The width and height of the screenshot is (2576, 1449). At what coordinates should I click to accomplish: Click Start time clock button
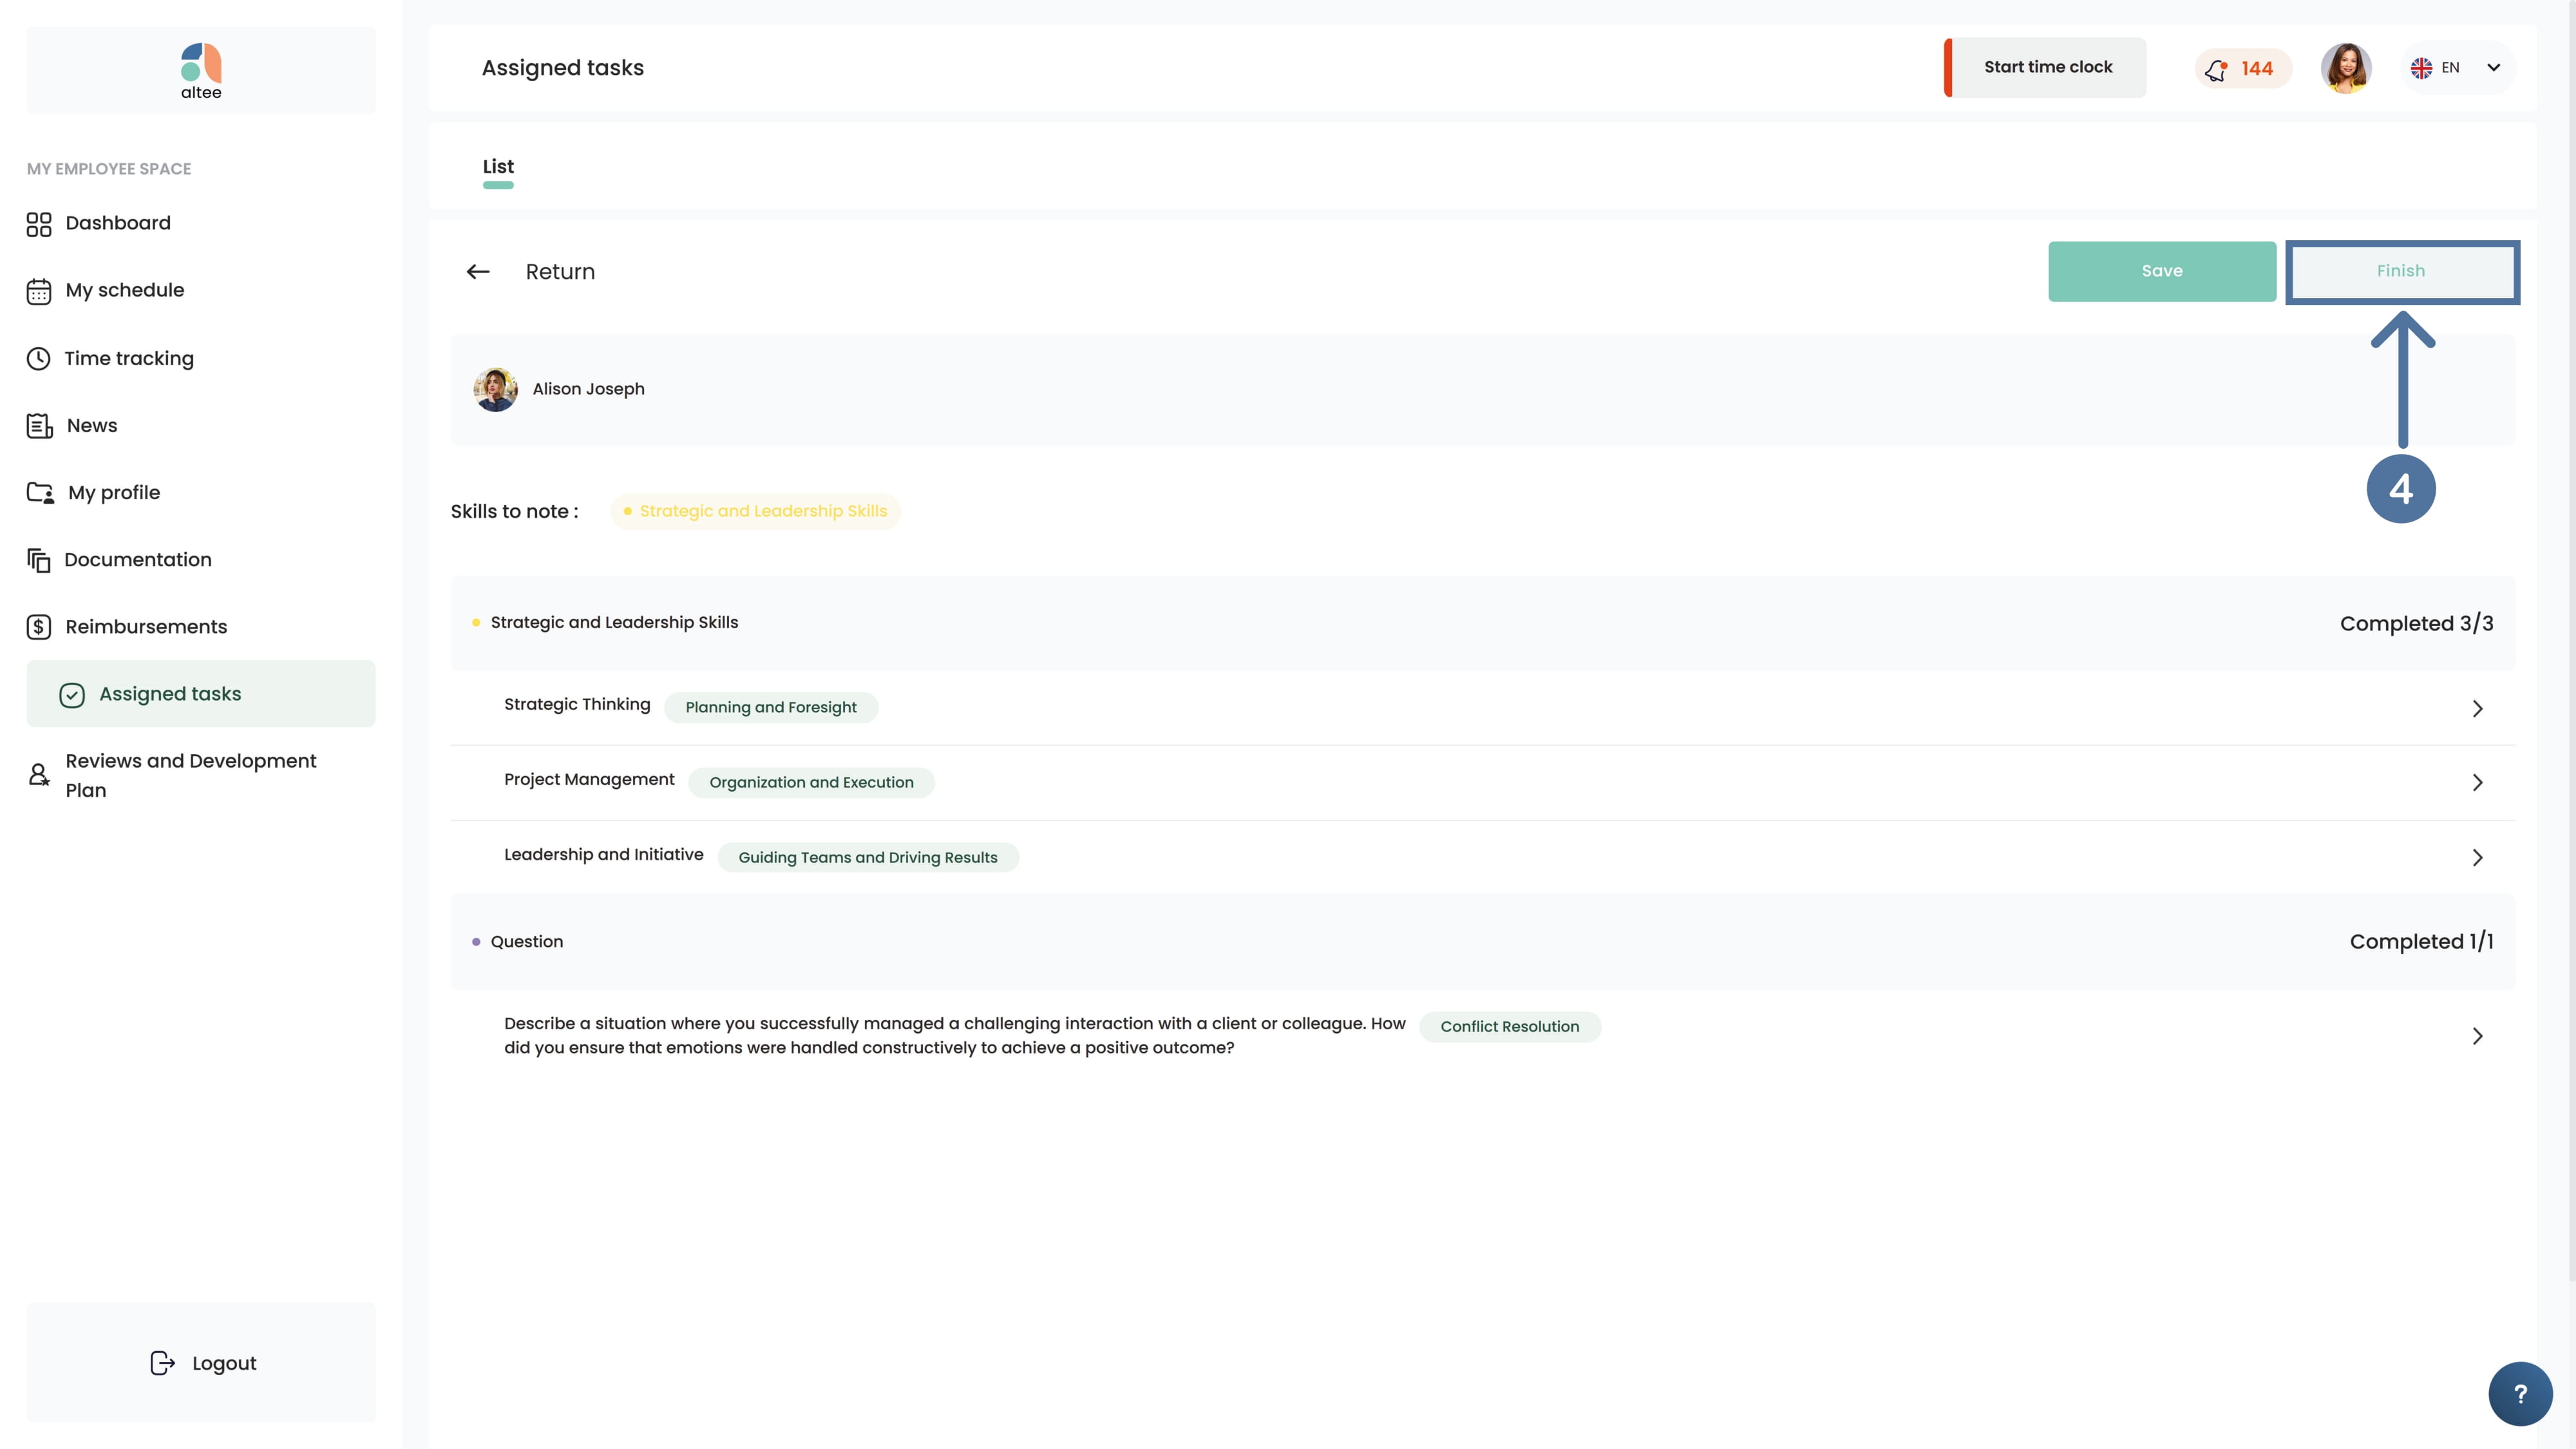tap(2045, 68)
